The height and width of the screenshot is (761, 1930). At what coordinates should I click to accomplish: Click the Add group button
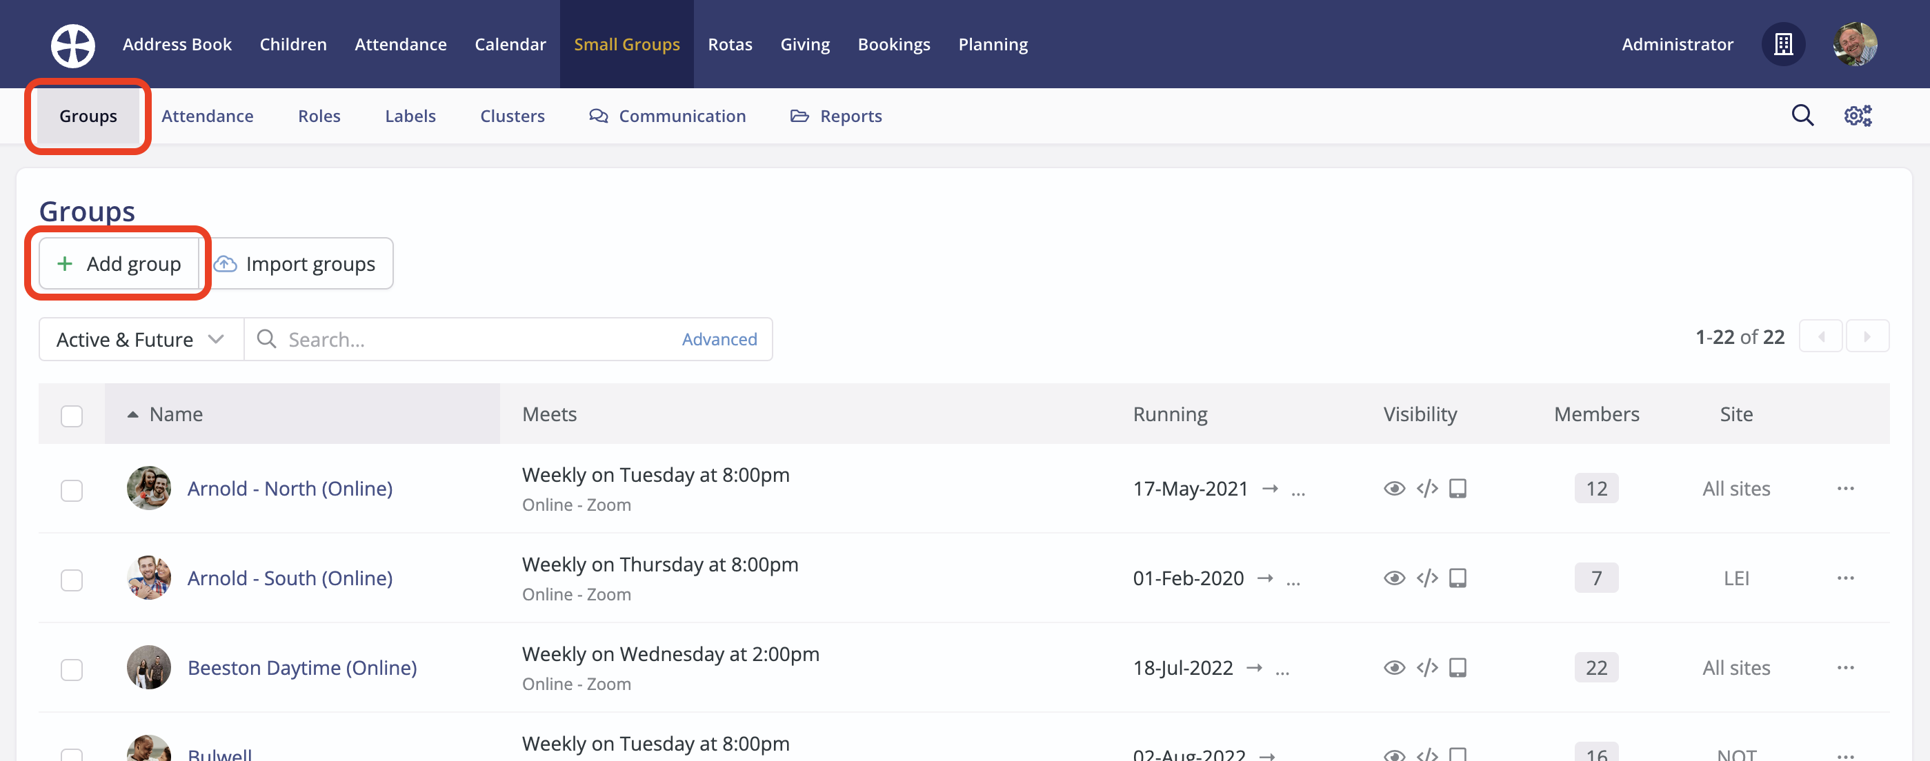click(119, 263)
